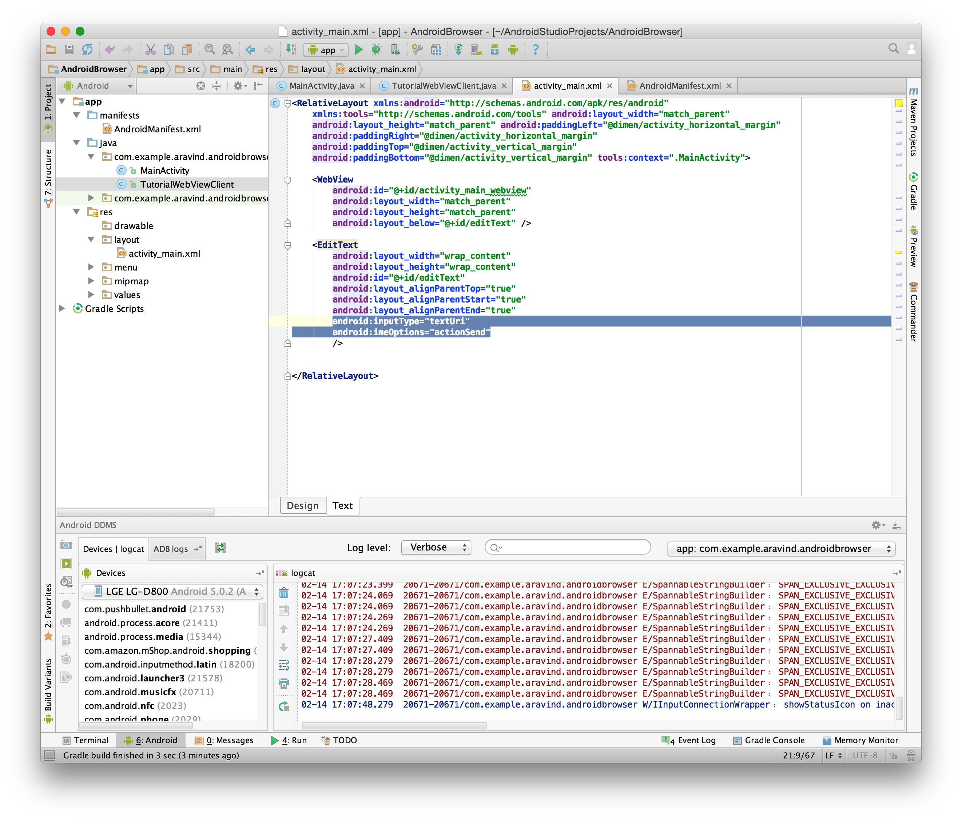962x821 pixels.
Task: Click the Debug app bug icon
Action: 376,50
